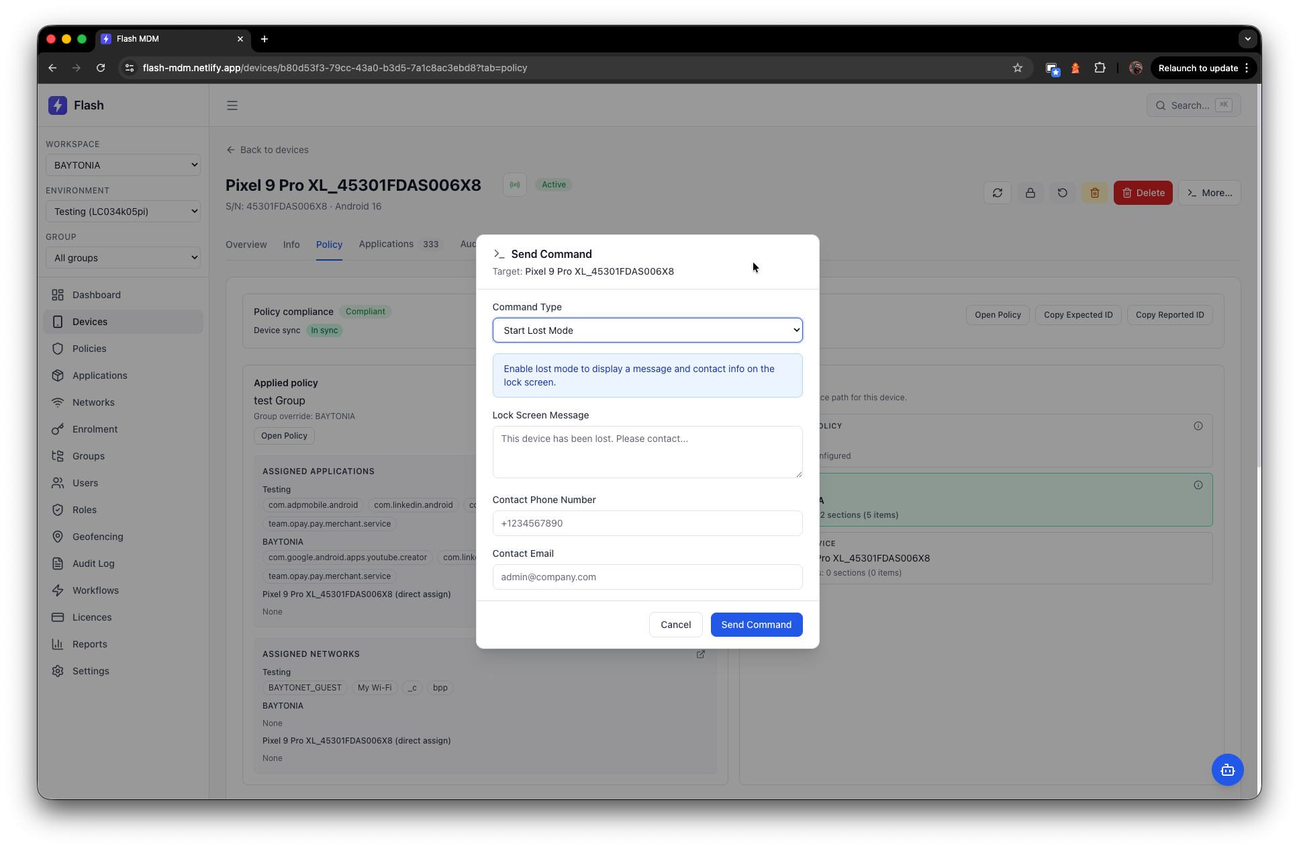Expand the All groups dropdown

coord(123,258)
